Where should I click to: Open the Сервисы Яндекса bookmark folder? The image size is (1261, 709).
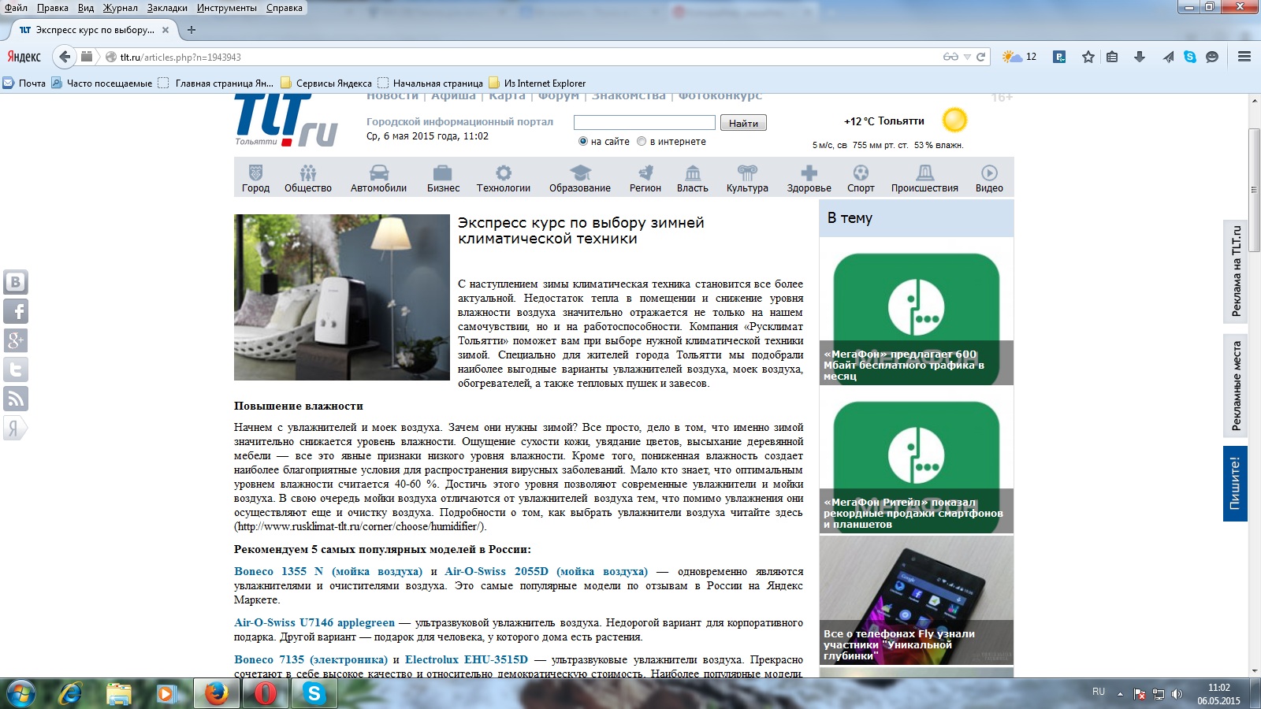326,83
